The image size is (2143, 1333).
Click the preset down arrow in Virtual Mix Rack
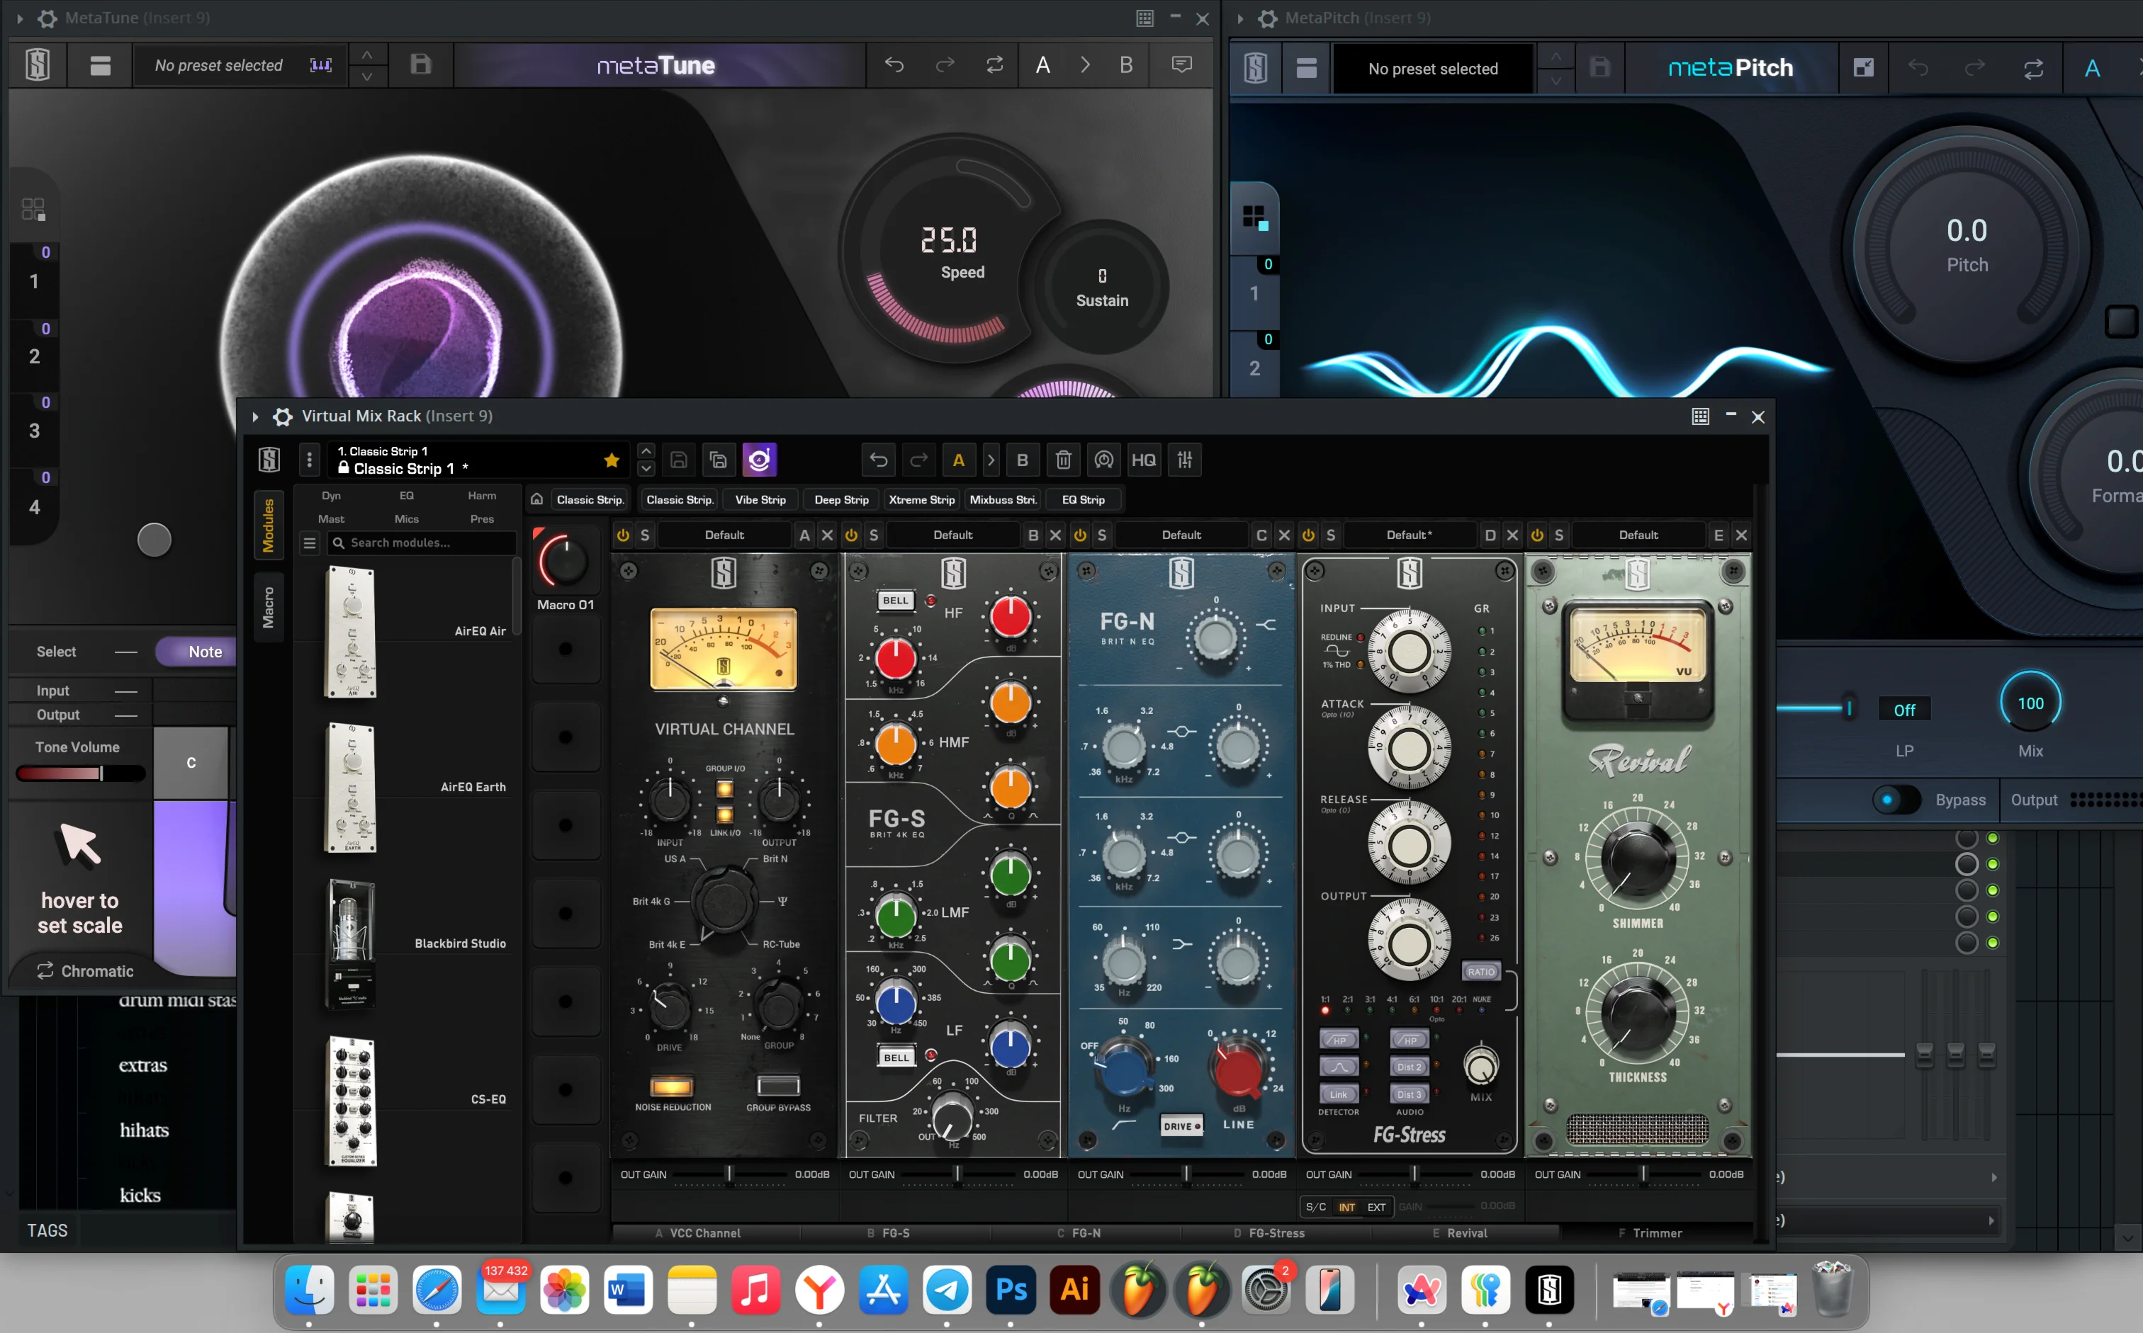[x=646, y=469]
